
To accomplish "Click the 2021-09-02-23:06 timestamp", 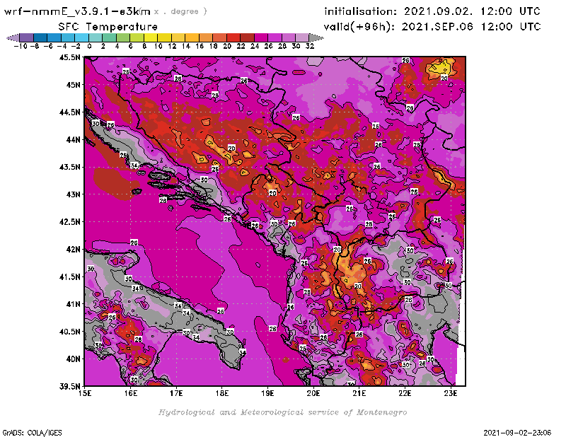I will point(517,433).
